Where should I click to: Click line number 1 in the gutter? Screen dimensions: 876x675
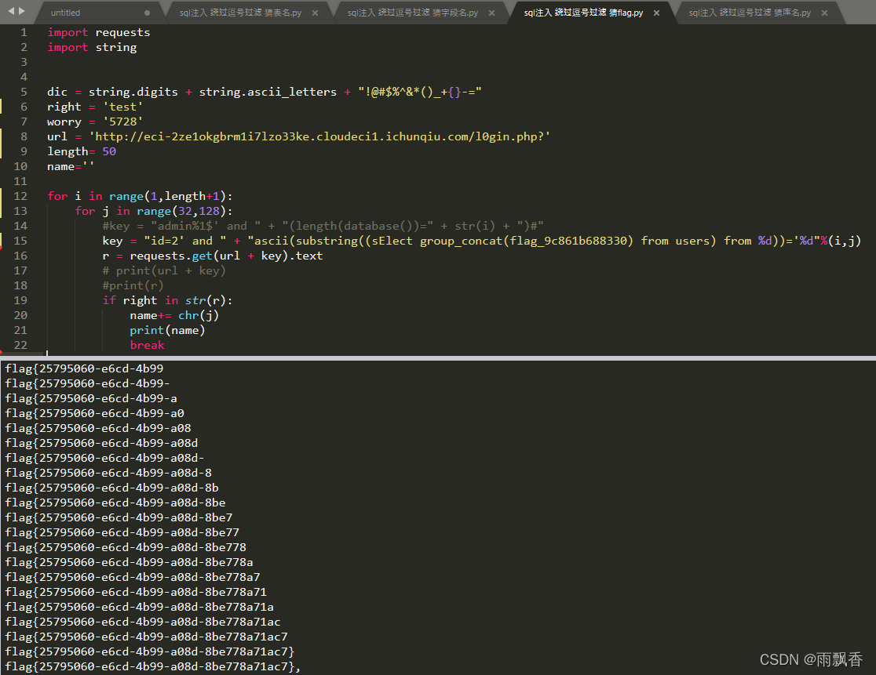pyautogui.click(x=24, y=32)
